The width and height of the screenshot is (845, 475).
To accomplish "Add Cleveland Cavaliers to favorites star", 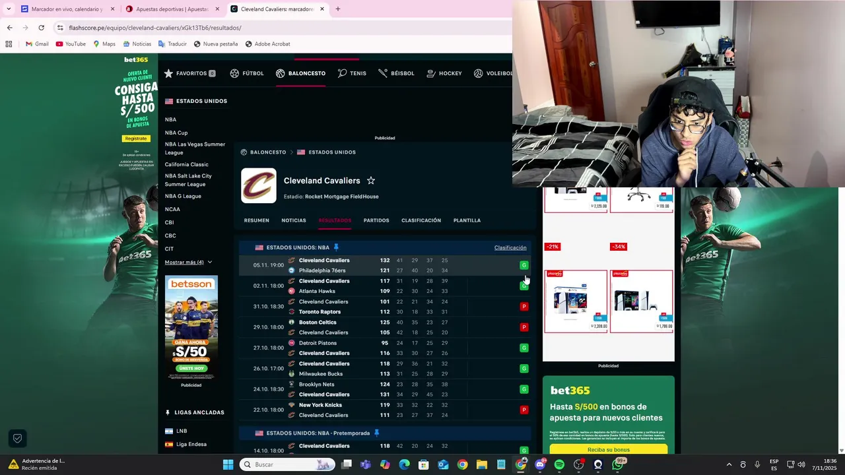I will point(371,181).
